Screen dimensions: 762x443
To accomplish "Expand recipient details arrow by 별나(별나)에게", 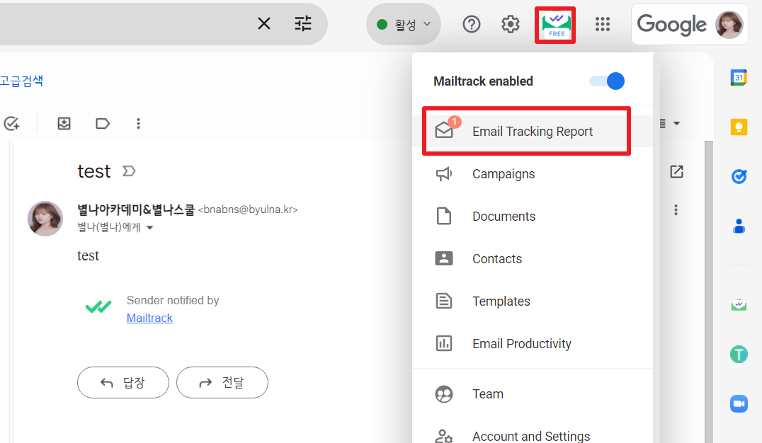I will 149,227.
